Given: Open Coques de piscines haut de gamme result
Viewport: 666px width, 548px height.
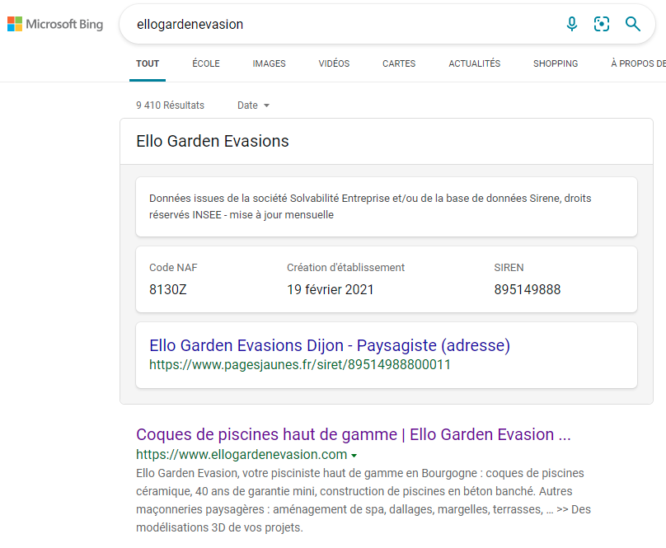Looking at the screenshot, I should (x=354, y=434).
